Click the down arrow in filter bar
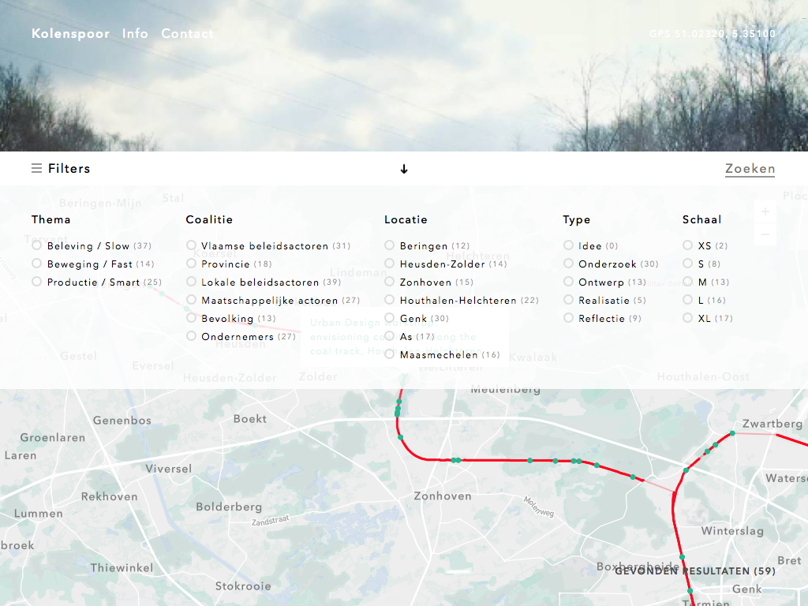This screenshot has height=606, width=808. (x=404, y=169)
